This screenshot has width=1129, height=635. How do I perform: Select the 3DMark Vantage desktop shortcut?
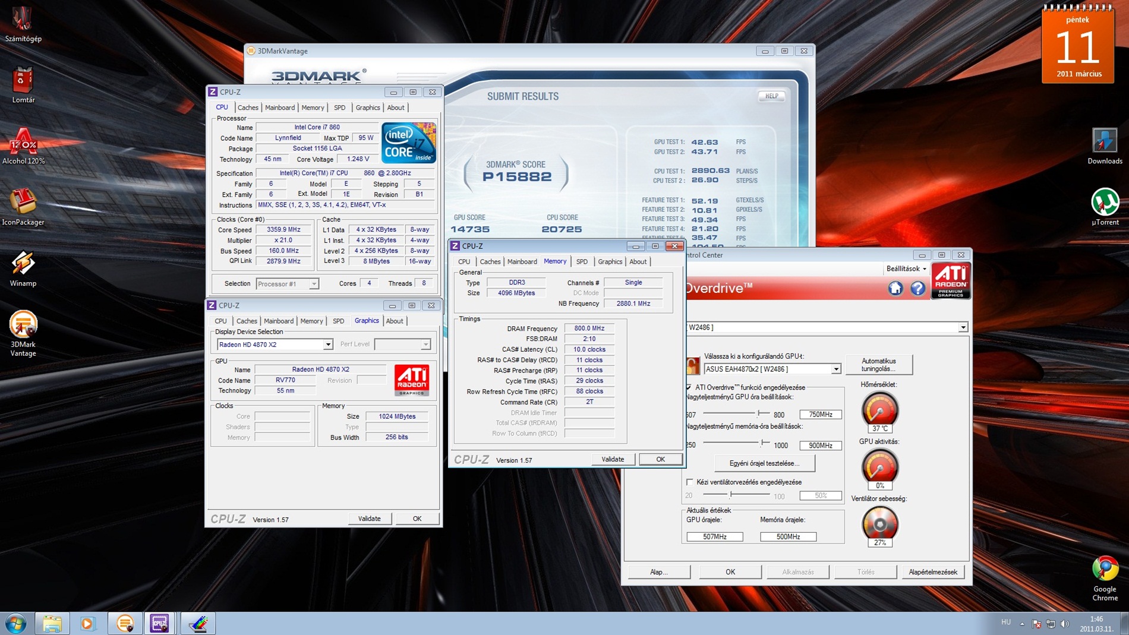23,334
